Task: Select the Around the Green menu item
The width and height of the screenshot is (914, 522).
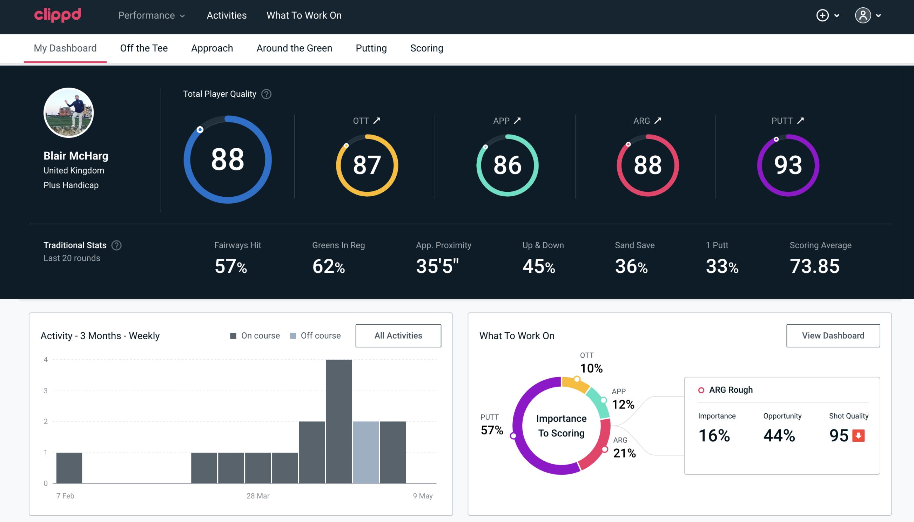Action: tap(294, 48)
